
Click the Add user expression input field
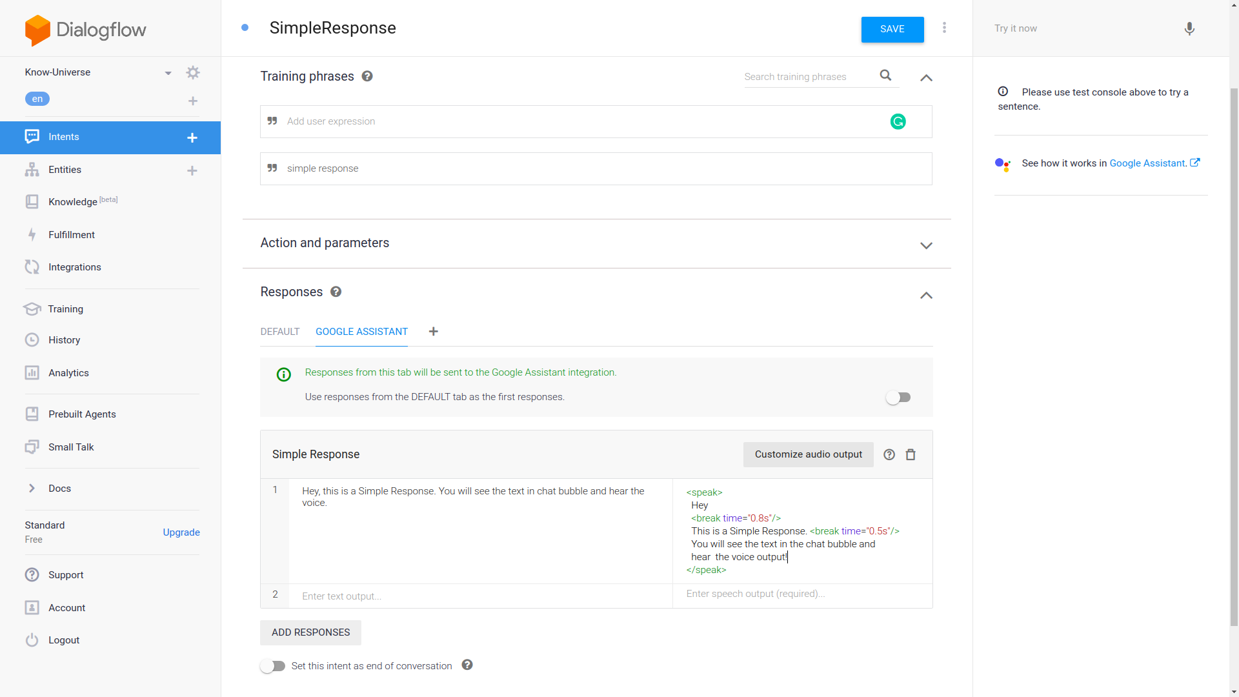click(581, 121)
